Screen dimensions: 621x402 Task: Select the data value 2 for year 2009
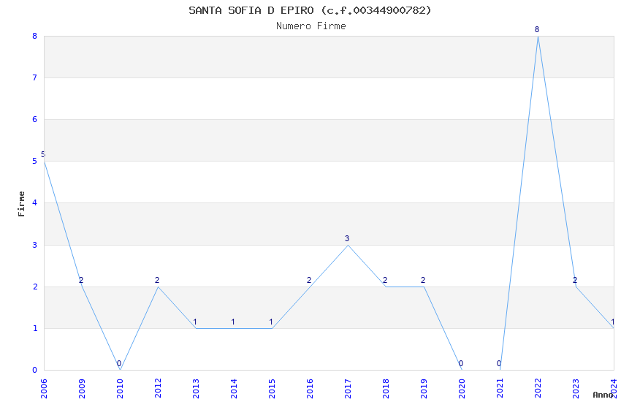point(81,281)
